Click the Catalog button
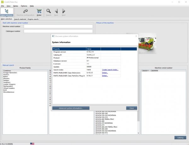189x145 pixels. [180, 137]
